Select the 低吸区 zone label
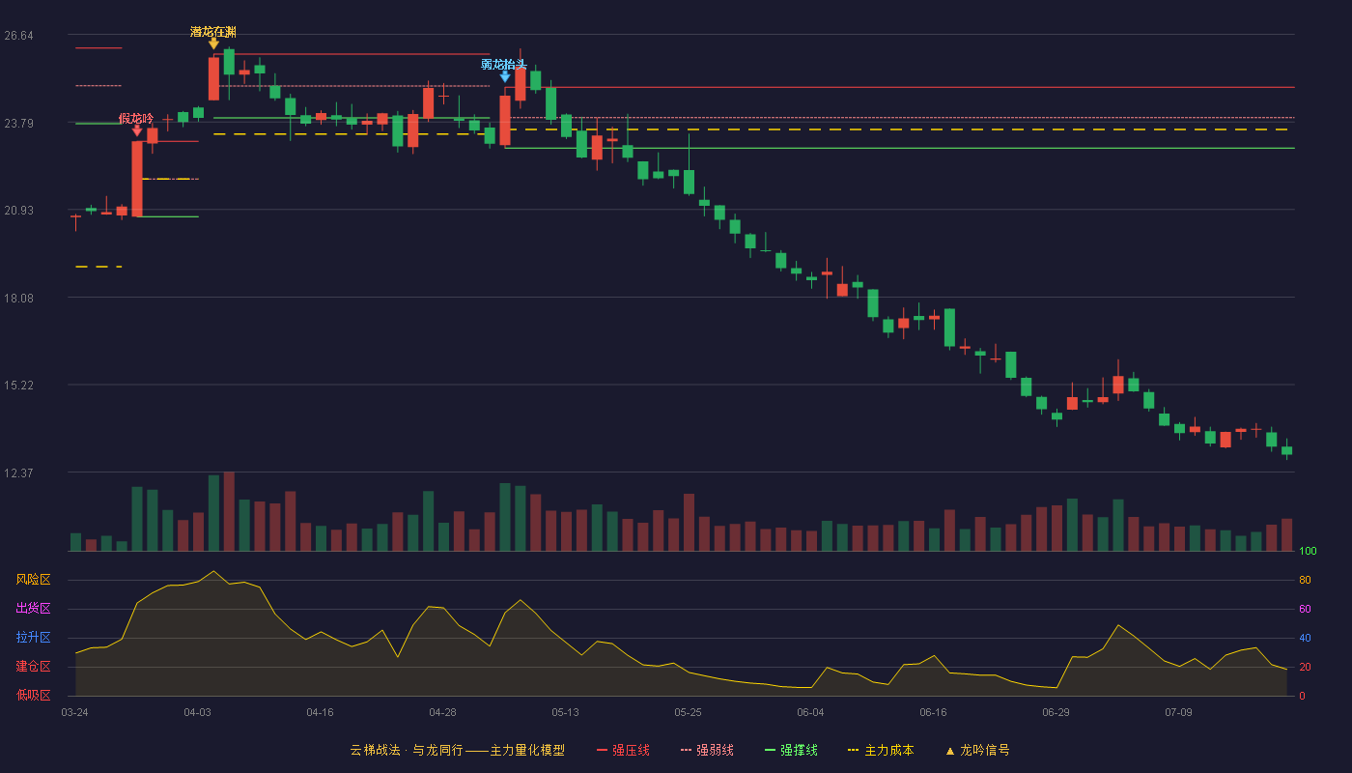 pos(33,695)
